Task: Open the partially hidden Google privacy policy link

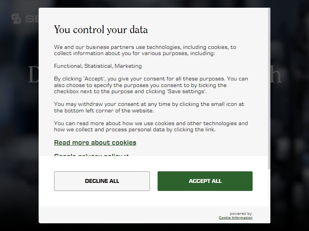Action: [88, 155]
